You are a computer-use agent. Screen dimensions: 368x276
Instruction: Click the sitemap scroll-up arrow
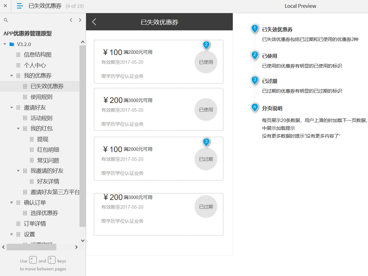tap(83, 42)
